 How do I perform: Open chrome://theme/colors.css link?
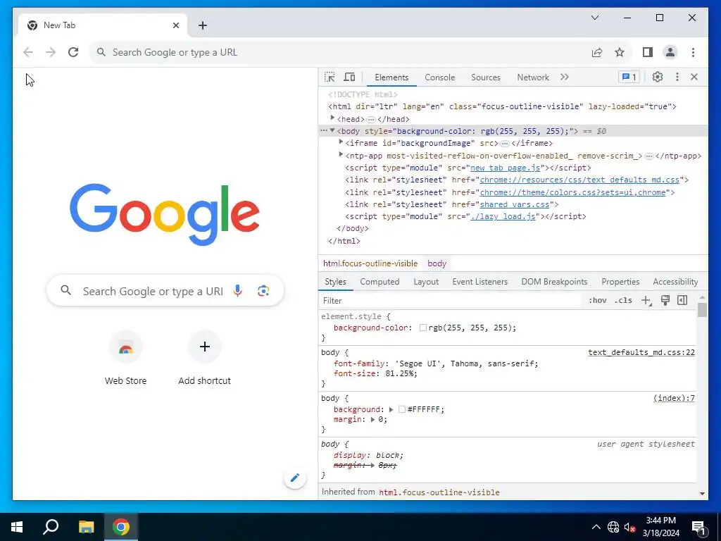(x=572, y=192)
